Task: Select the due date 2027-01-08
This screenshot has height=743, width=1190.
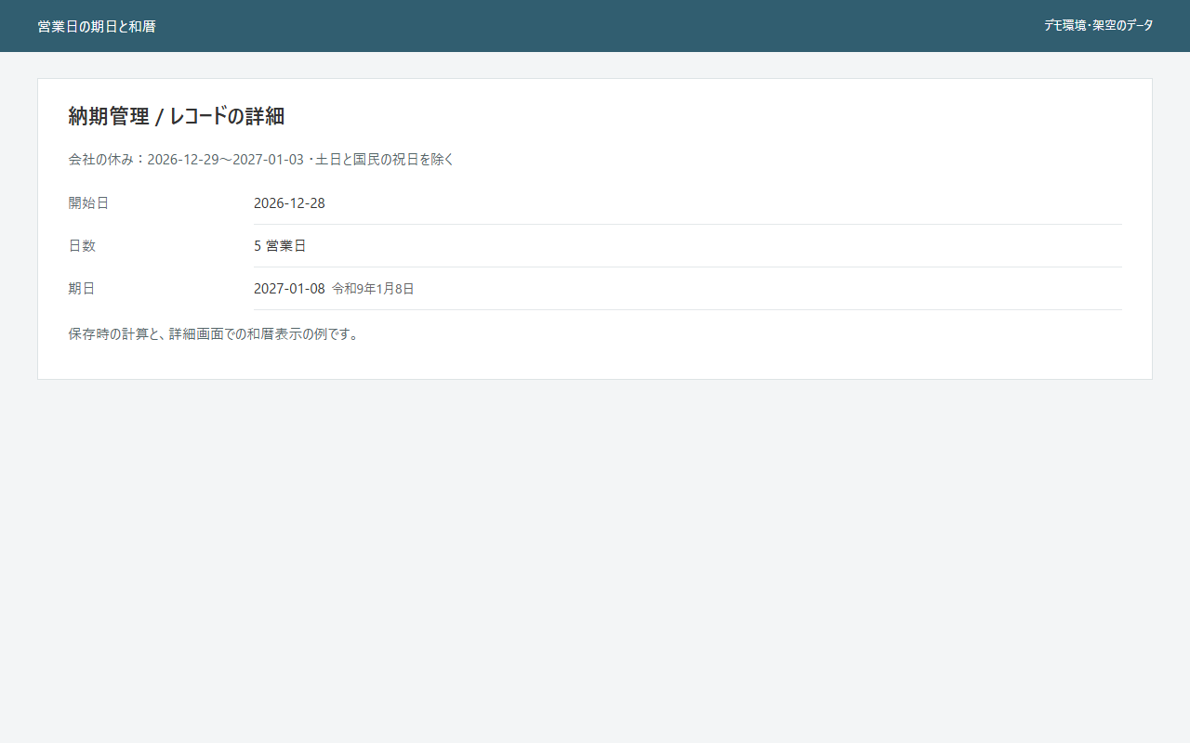Action: 289,288
